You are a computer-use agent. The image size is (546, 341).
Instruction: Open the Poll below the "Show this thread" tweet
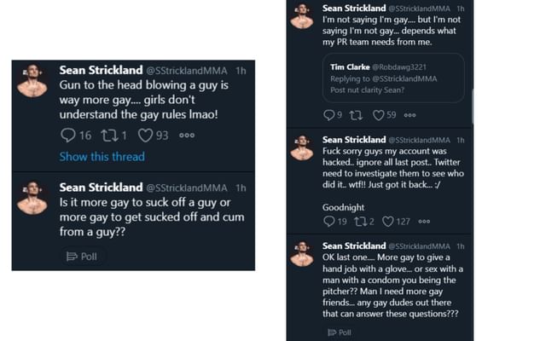point(83,256)
